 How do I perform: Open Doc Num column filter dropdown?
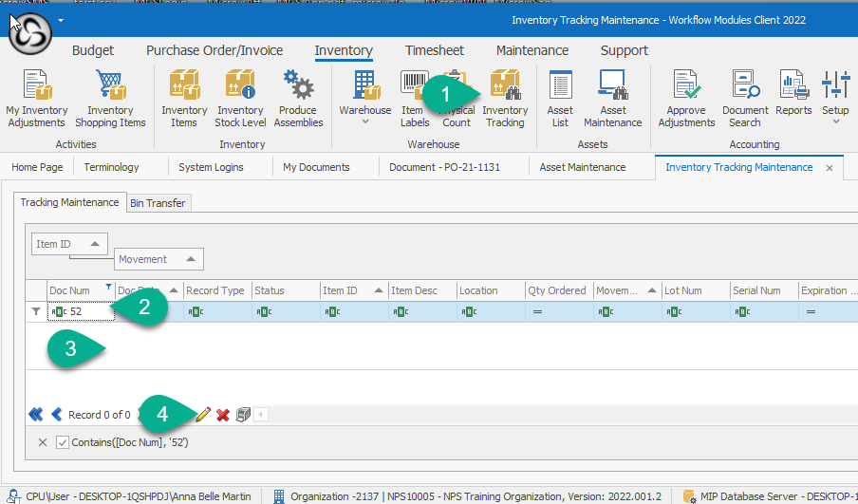(x=108, y=287)
